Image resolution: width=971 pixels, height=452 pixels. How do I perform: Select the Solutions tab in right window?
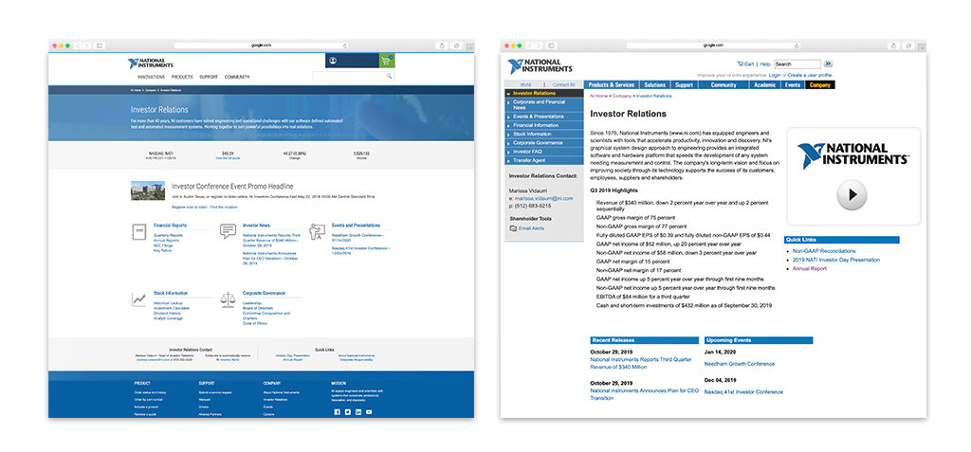tap(654, 85)
